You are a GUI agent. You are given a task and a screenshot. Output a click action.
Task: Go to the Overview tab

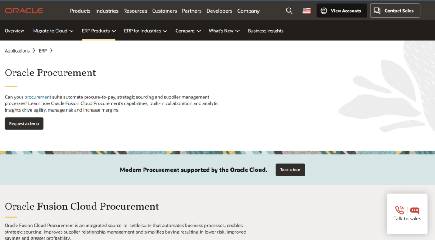click(14, 31)
